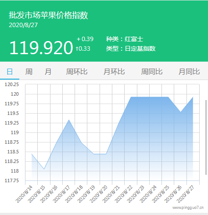Click the +0.39 change value

click(85, 39)
